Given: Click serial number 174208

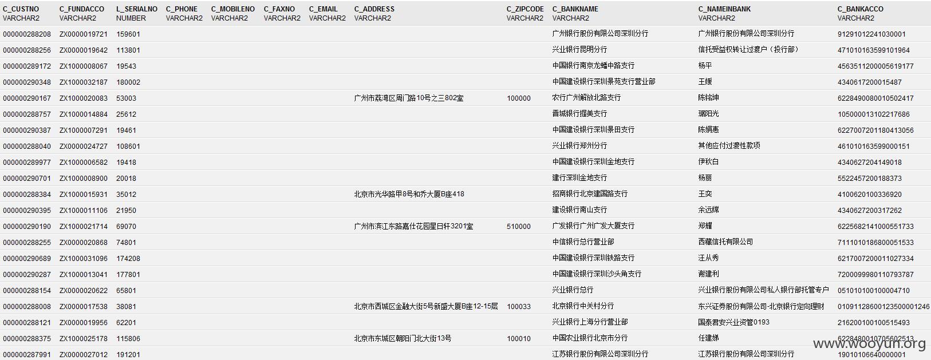Looking at the screenshot, I should 128,259.
